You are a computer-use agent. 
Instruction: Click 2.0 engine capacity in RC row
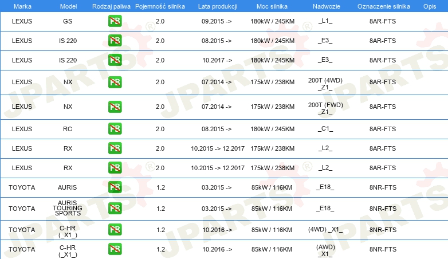click(160, 129)
